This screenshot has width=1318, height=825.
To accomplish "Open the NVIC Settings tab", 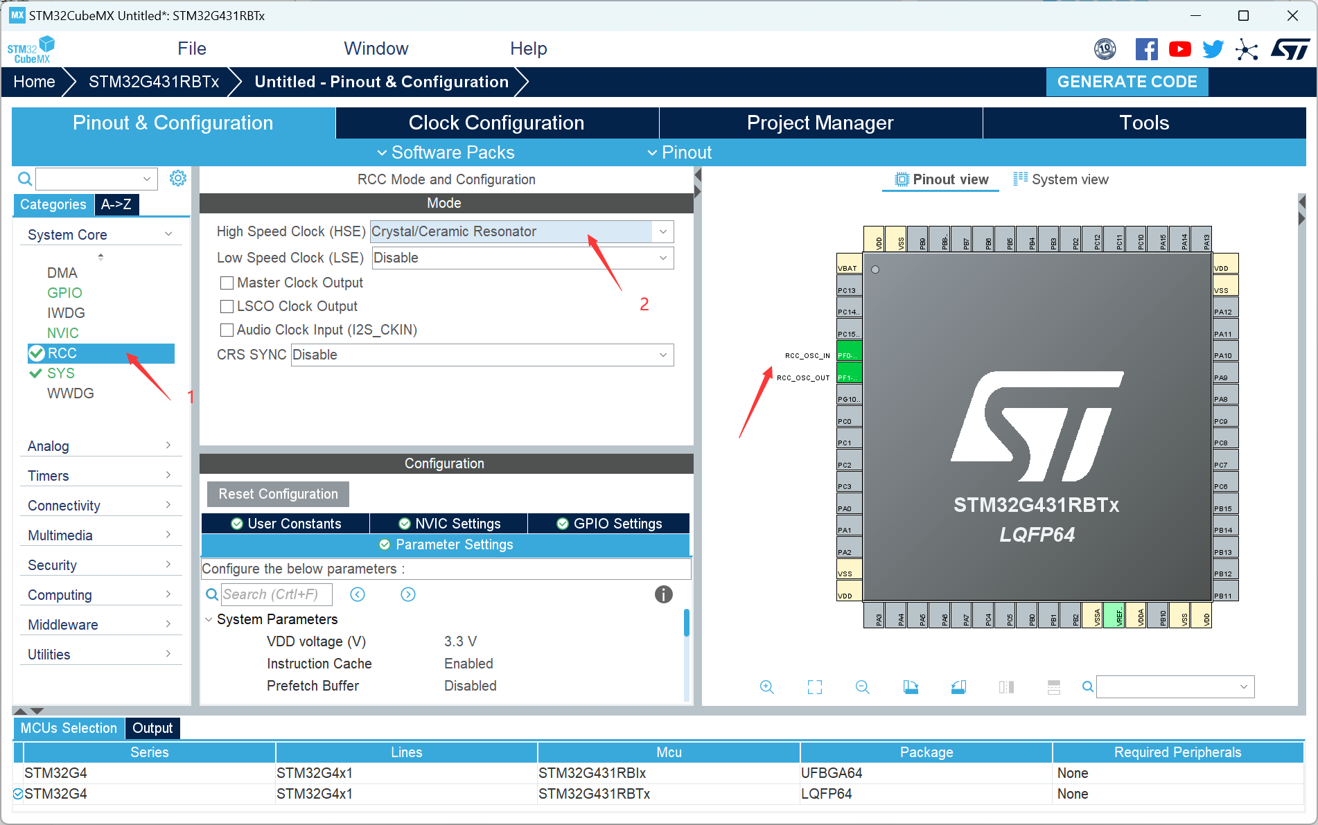I will [x=449, y=524].
